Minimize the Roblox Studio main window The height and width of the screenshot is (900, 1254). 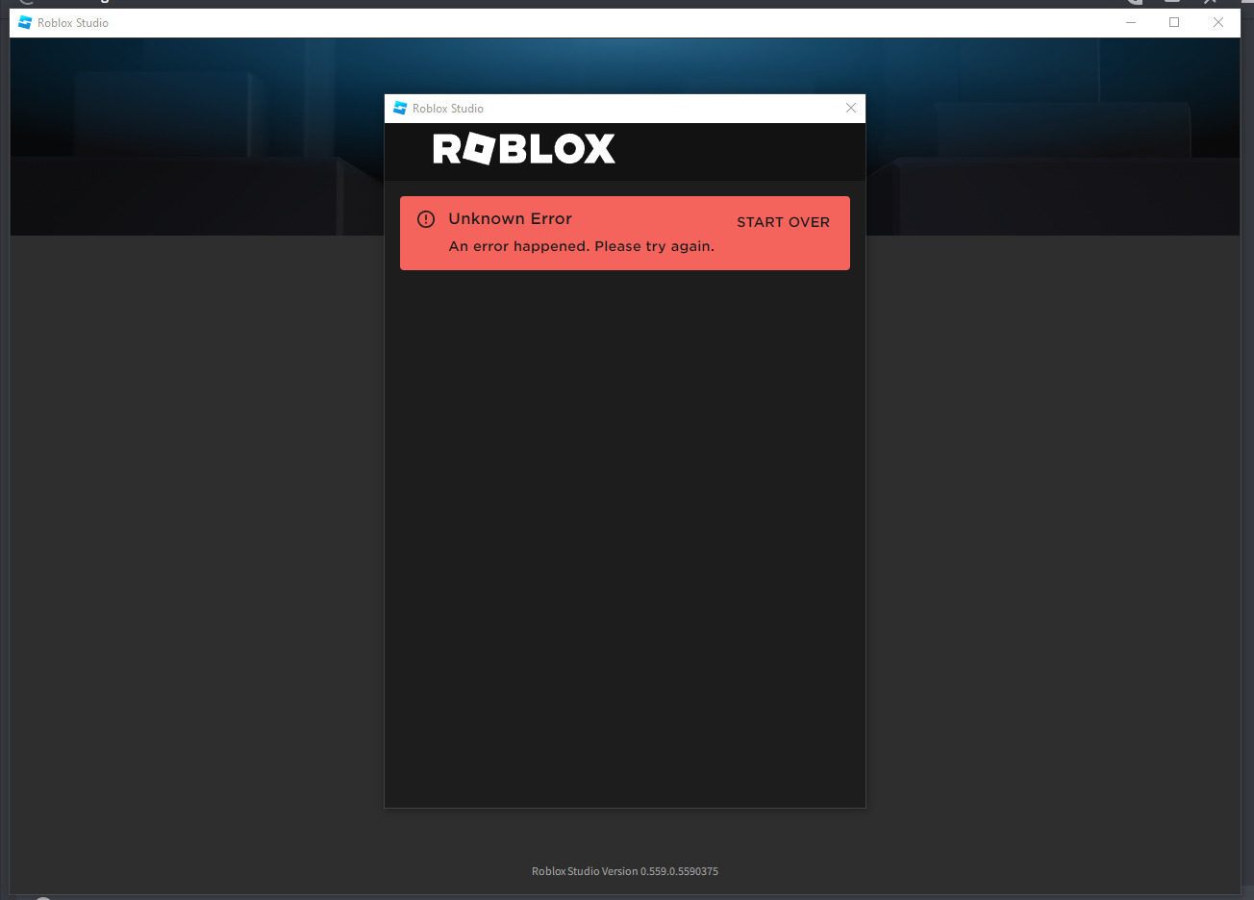click(x=1130, y=22)
